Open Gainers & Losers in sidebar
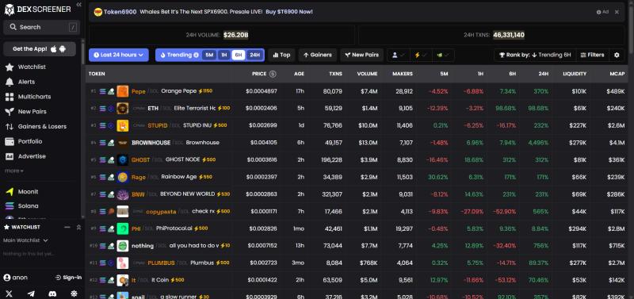The image size is (634, 299). coord(36,127)
